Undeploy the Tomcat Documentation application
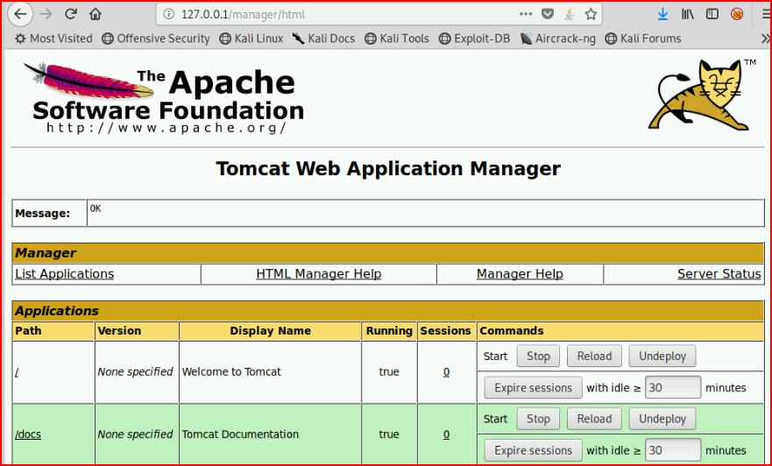Screen dimensions: 772x466 (x=662, y=419)
